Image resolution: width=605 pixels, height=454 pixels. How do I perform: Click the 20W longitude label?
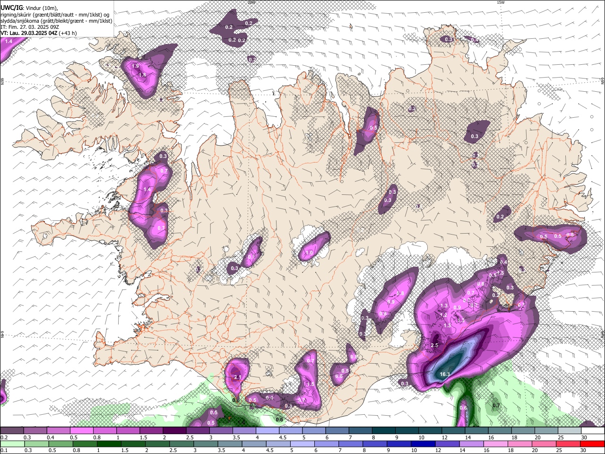tap(251, 2)
